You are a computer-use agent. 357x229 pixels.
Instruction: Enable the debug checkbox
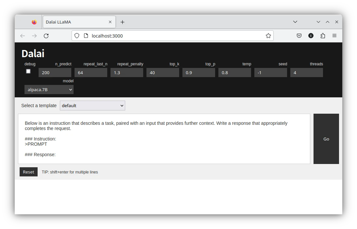tap(28, 71)
